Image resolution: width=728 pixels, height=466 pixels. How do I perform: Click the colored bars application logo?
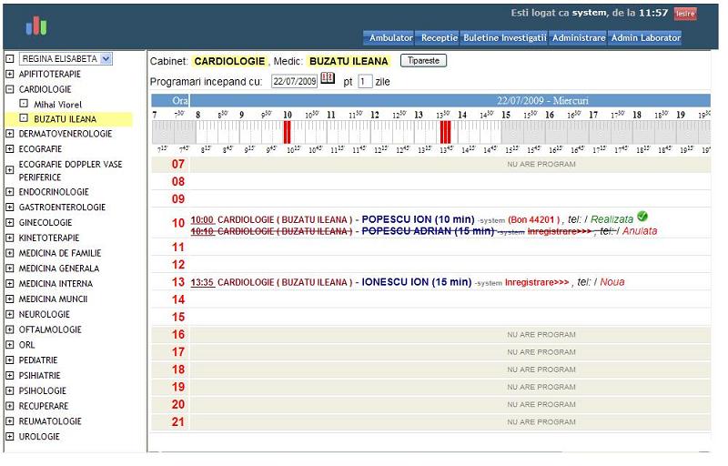pyautogui.click(x=35, y=25)
